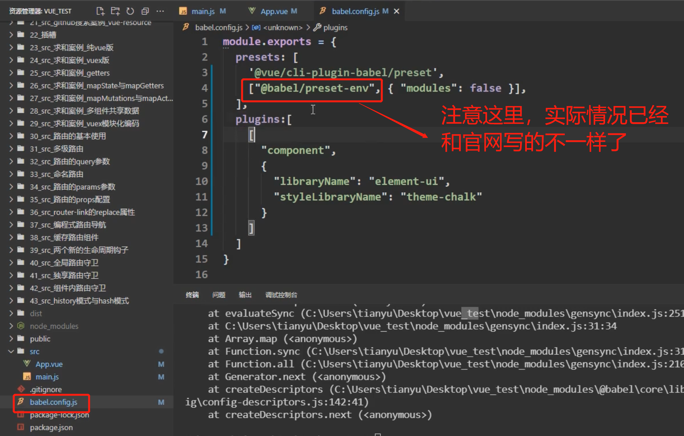This screenshot has height=436, width=684.
Task: Open package.json in the explorer
Action: 51,428
